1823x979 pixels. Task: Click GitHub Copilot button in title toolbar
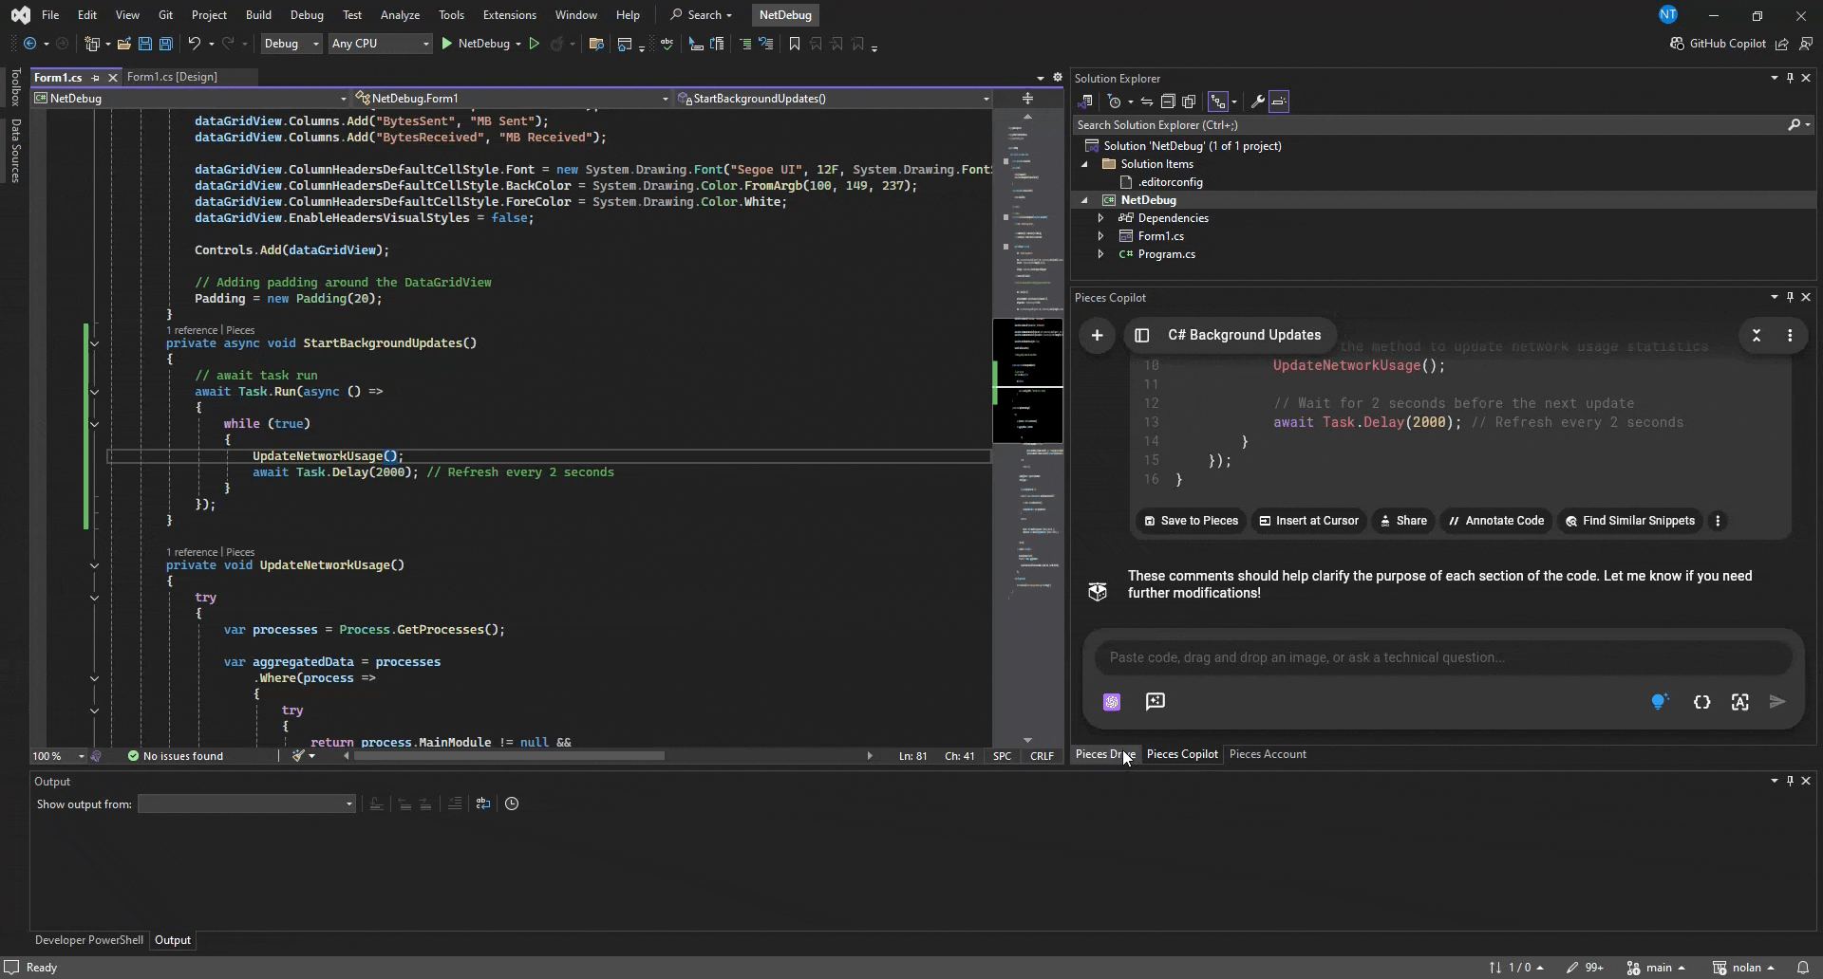pyautogui.click(x=1718, y=44)
